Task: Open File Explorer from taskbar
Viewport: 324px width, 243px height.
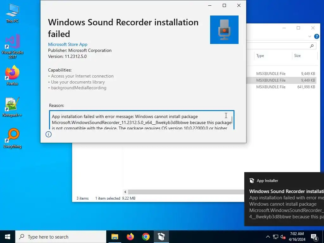Action: tap(115, 237)
